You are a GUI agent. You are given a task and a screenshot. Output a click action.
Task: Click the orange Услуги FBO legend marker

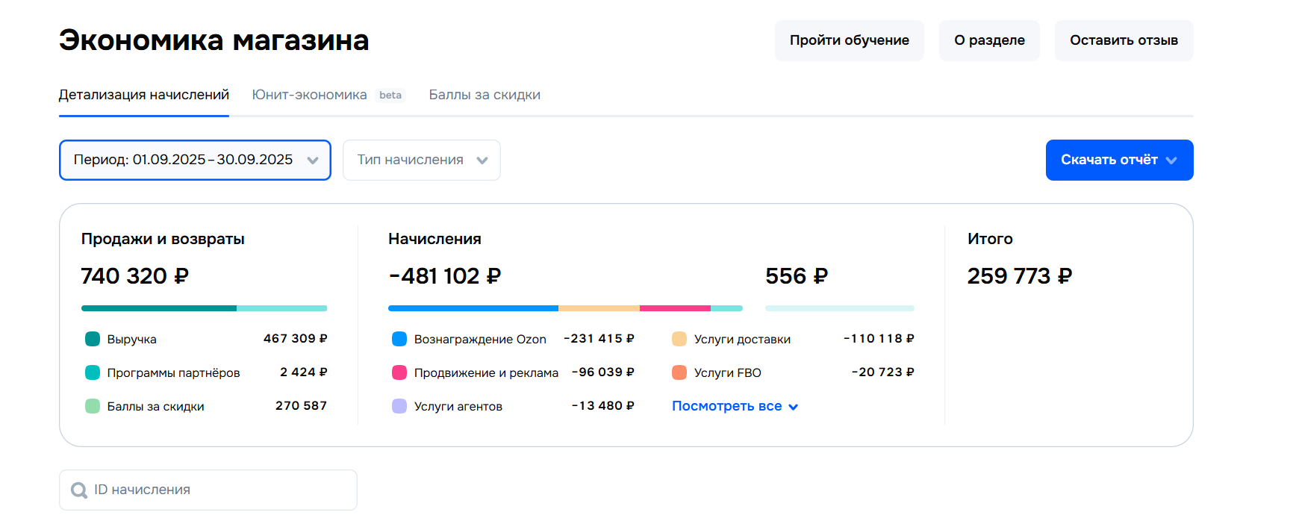679,372
